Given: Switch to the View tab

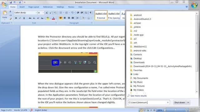Looking at the screenshot, I should coord(80,7).
